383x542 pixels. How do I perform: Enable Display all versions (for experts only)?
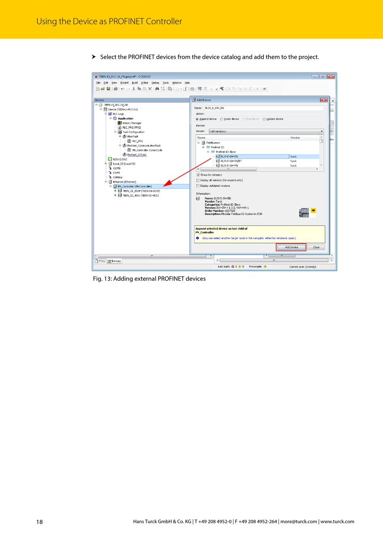[x=198, y=180]
